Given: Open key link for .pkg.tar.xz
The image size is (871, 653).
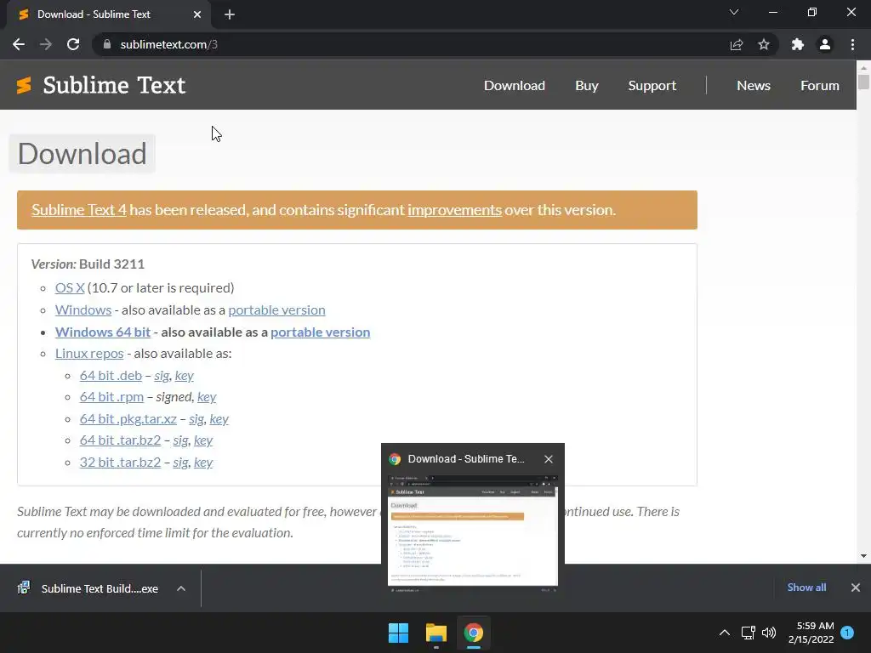Looking at the screenshot, I should click(x=219, y=419).
